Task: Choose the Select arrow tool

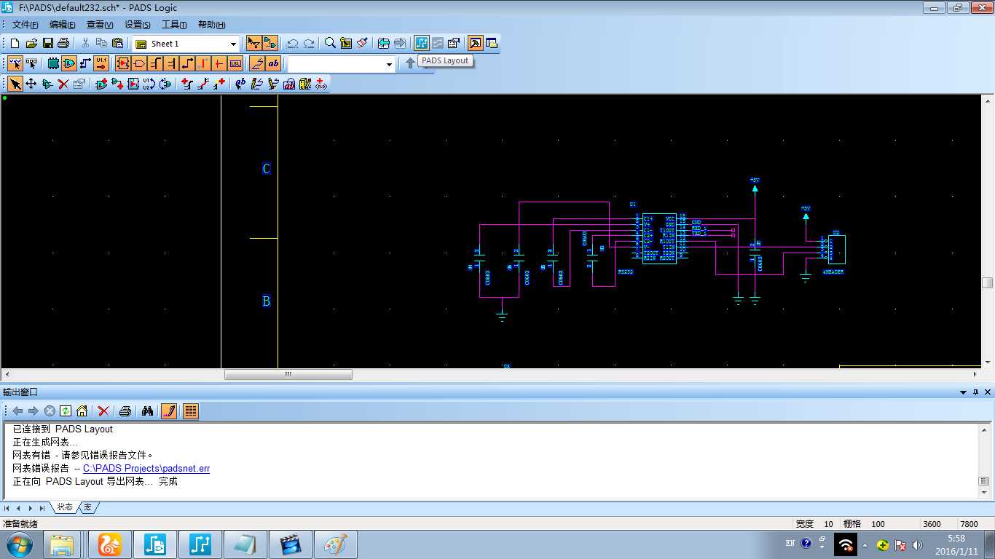Action: [x=15, y=84]
